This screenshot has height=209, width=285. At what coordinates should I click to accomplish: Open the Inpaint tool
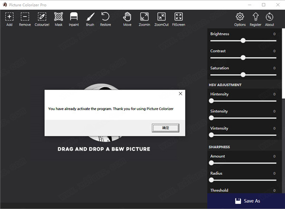point(74,19)
